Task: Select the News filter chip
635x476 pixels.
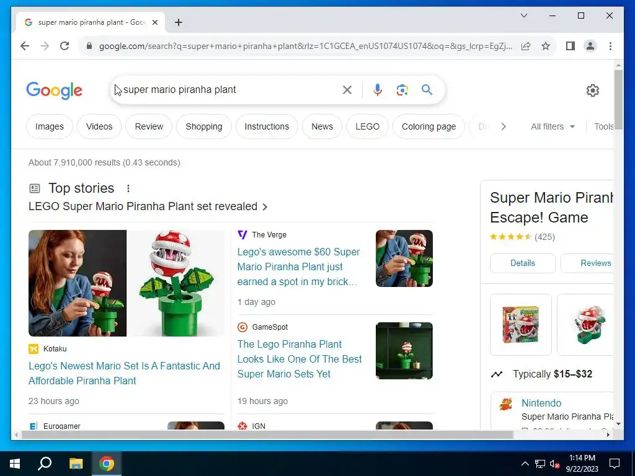Action: (x=322, y=126)
